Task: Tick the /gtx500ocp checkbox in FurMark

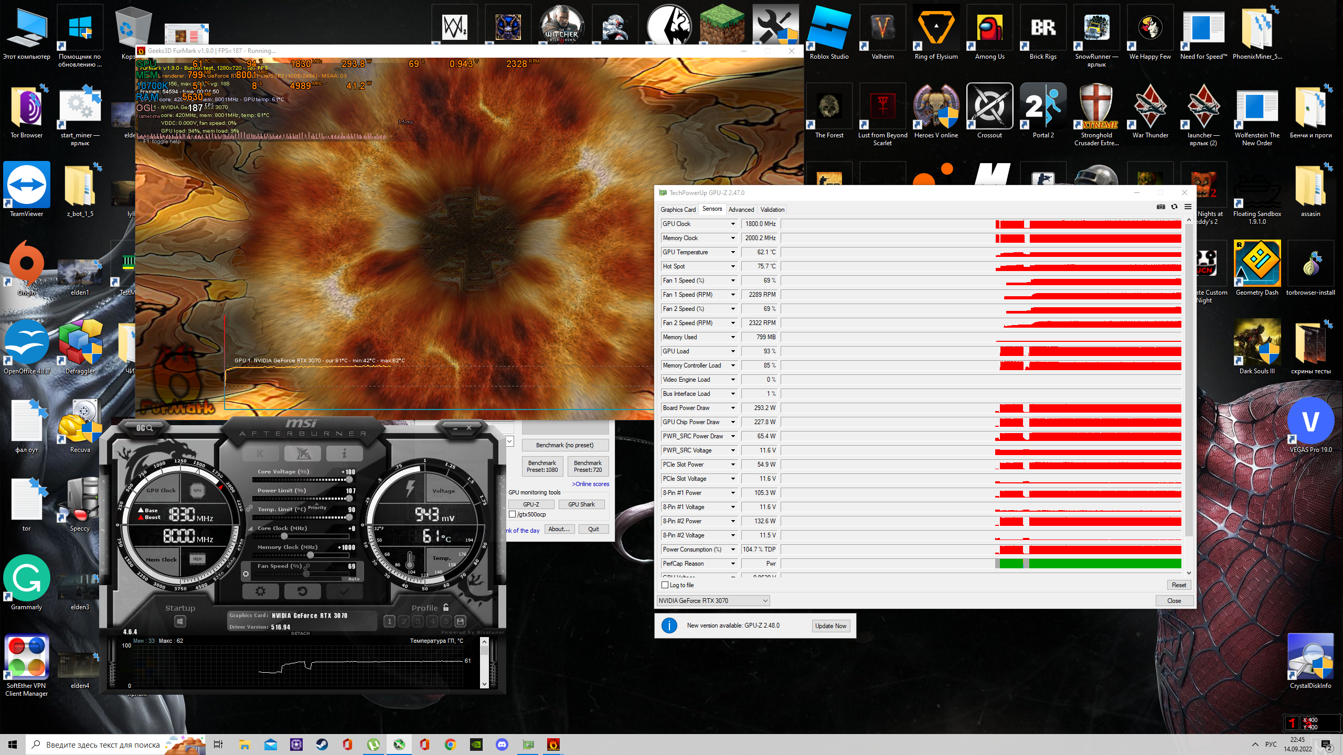Action: 513,514
